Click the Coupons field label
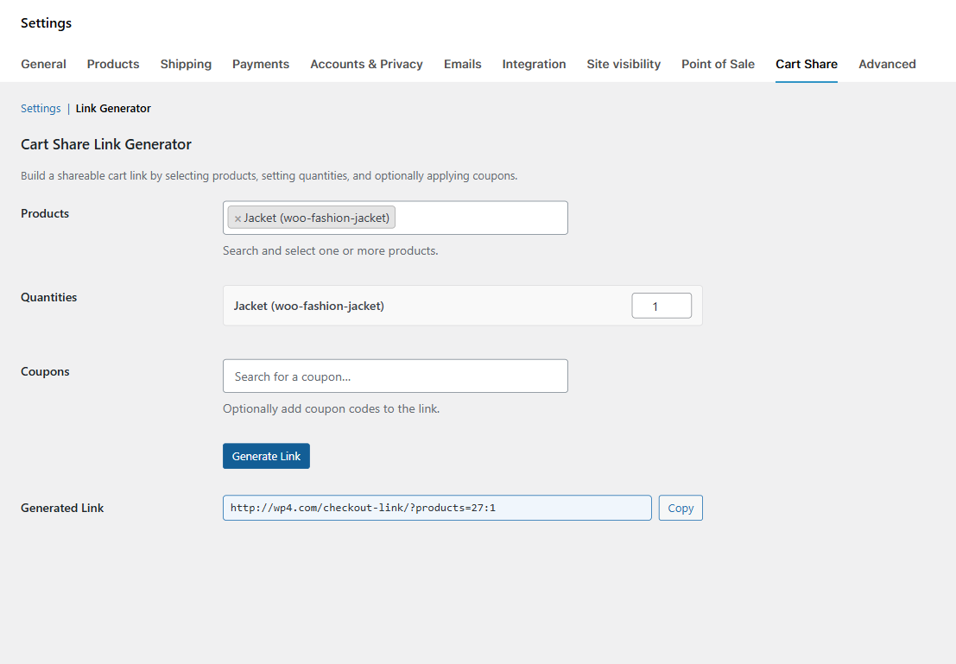The image size is (956, 664). pyautogui.click(x=45, y=372)
